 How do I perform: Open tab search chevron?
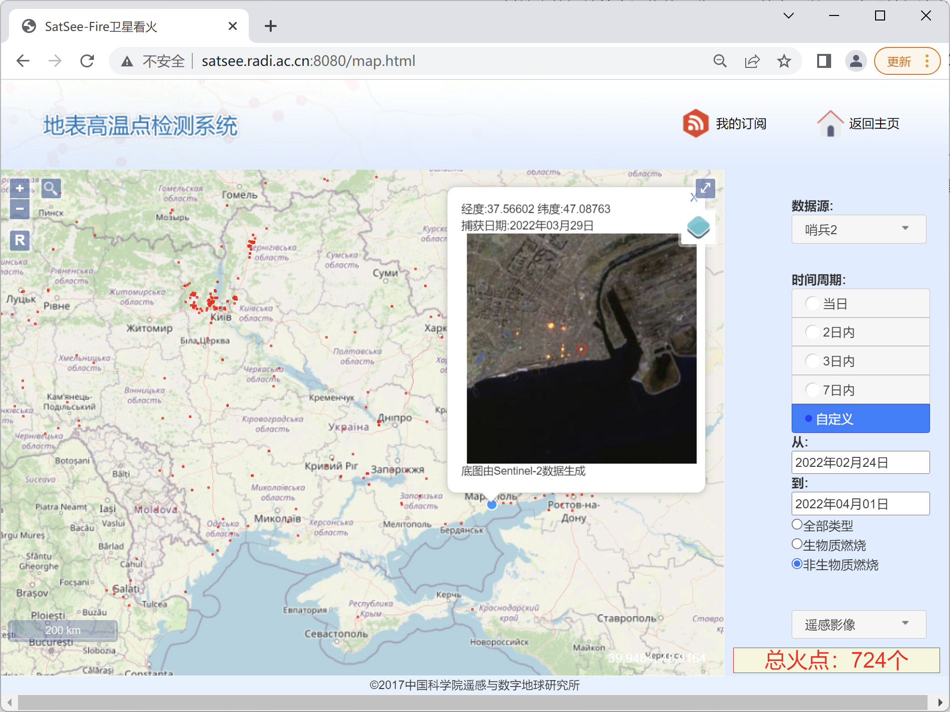point(789,15)
